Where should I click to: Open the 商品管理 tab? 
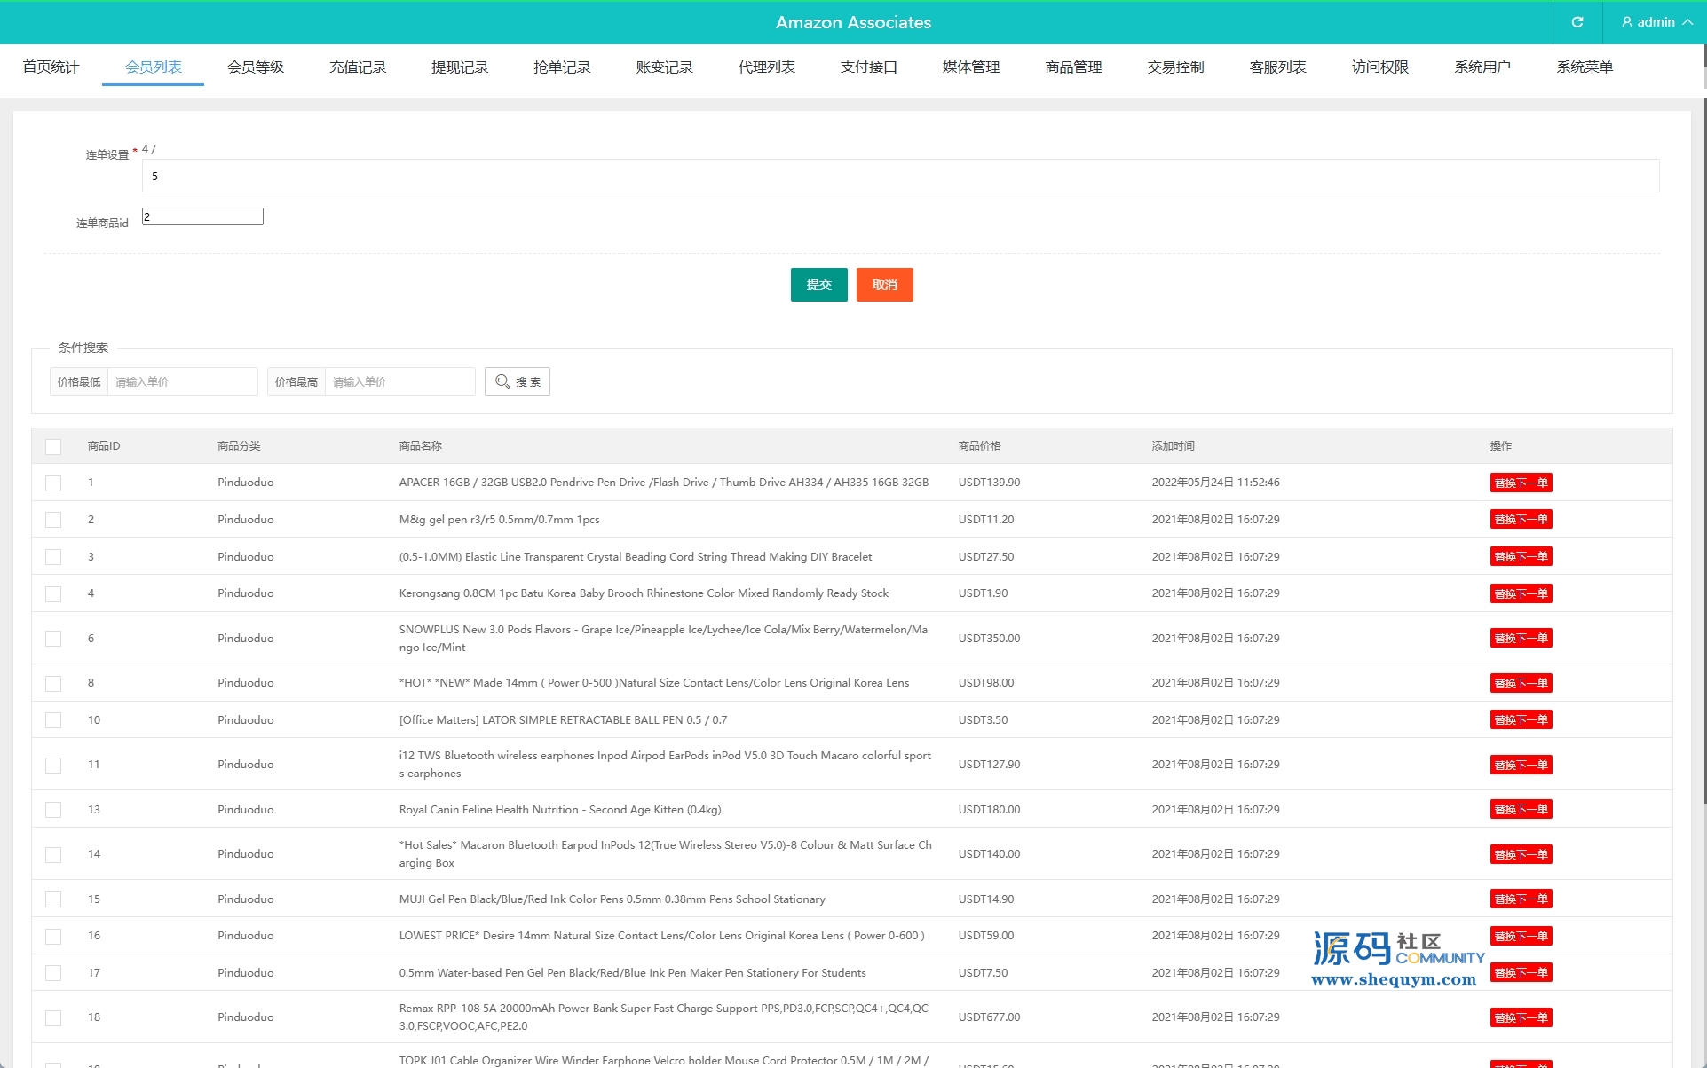(x=1073, y=67)
